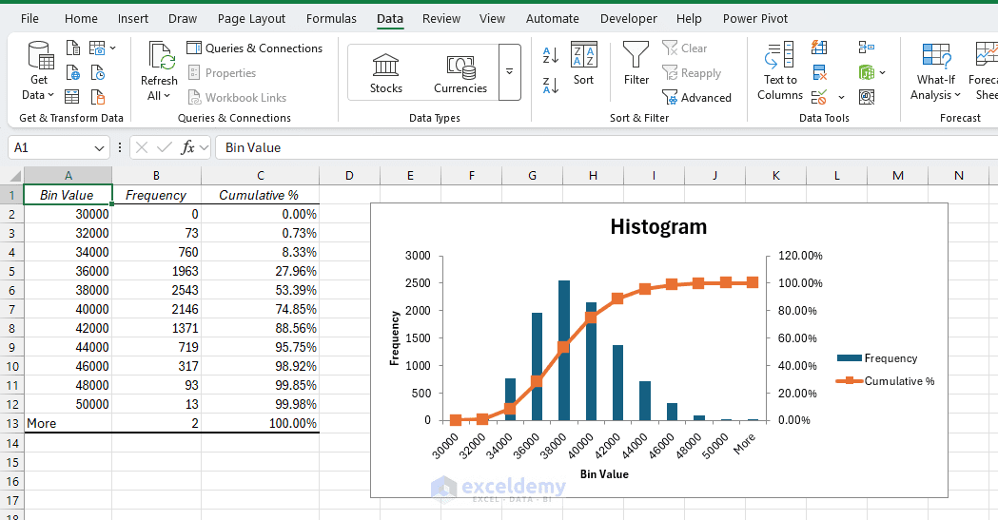Select the Currencies data type
Screen dimensions: 998x520
coord(460,73)
